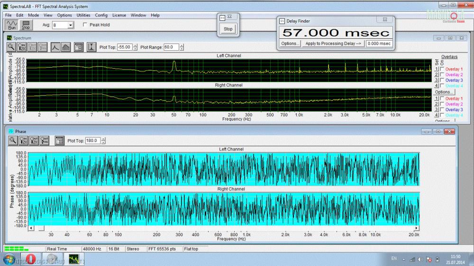Turn on right channel Overlay 2
Image resolution: width=474 pixels, height=266 pixels.
pyautogui.click(x=442, y=104)
